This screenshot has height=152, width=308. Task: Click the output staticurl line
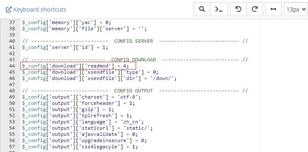point(87,128)
